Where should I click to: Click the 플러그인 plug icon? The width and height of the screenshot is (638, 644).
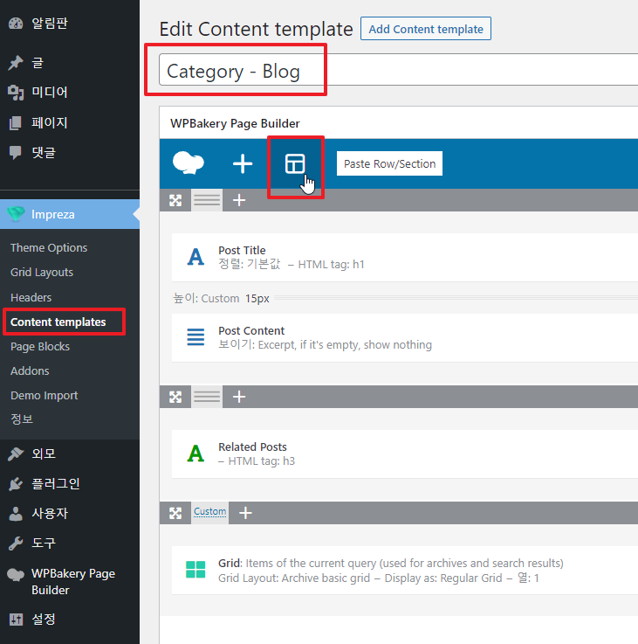click(16, 484)
